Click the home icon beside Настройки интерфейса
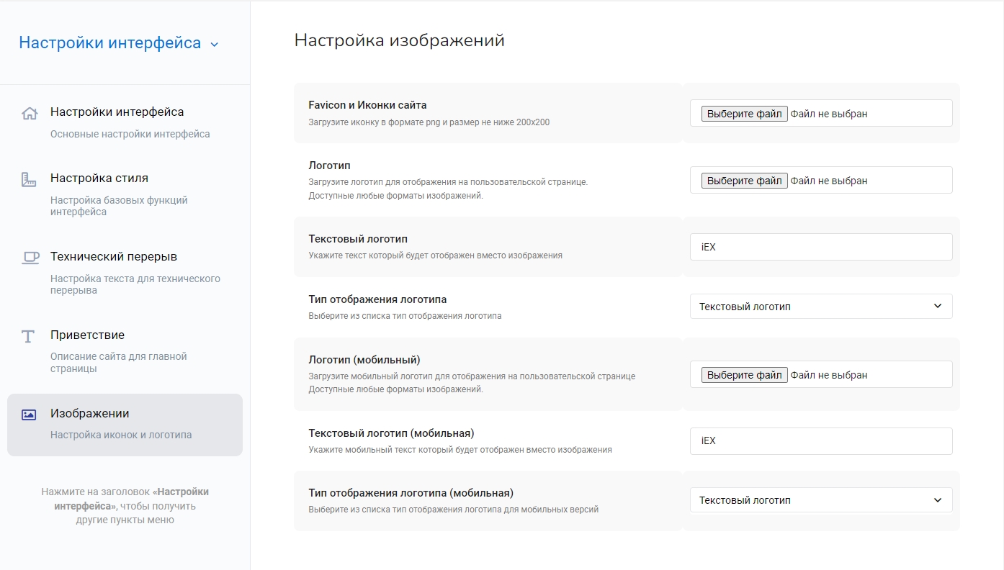 click(30, 114)
